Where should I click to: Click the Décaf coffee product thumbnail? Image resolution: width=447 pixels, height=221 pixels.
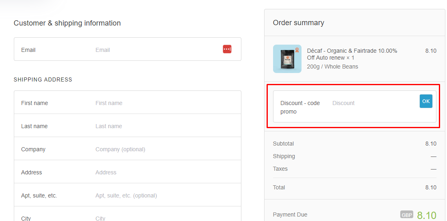(x=287, y=59)
